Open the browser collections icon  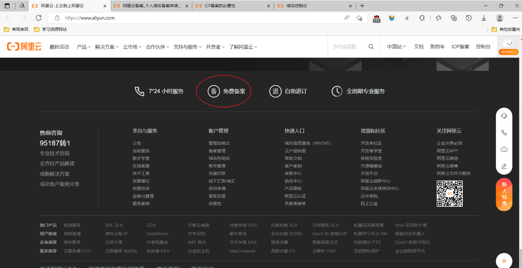(x=454, y=18)
